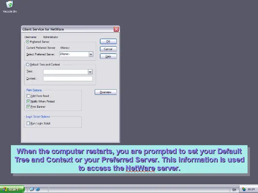The height and width of the screenshot is (193, 258).
Task: Click the system tray network icon
Action: pos(243,189)
